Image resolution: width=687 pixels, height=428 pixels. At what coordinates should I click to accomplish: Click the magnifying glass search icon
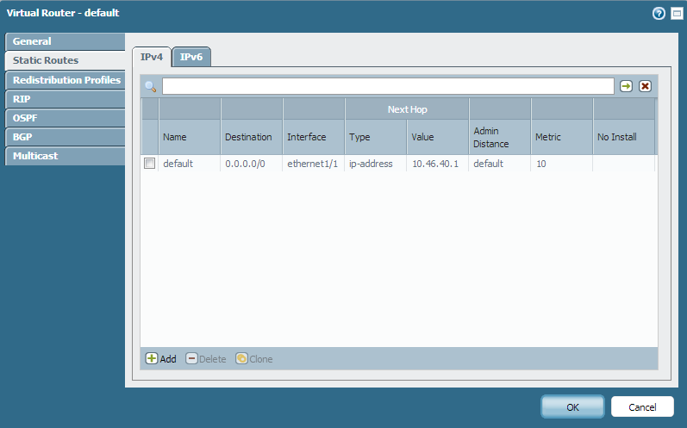point(151,87)
